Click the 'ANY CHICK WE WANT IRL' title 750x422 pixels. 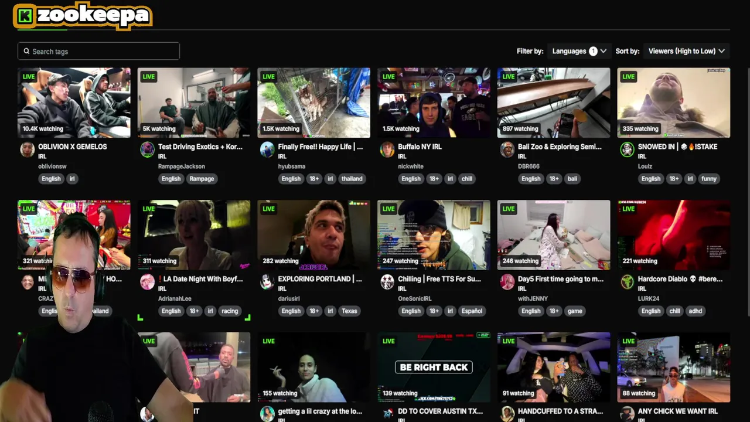(678, 411)
